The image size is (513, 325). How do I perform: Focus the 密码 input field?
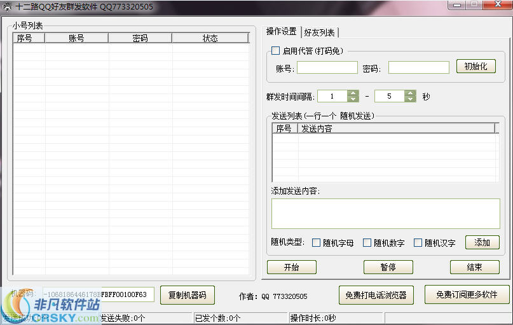point(419,68)
